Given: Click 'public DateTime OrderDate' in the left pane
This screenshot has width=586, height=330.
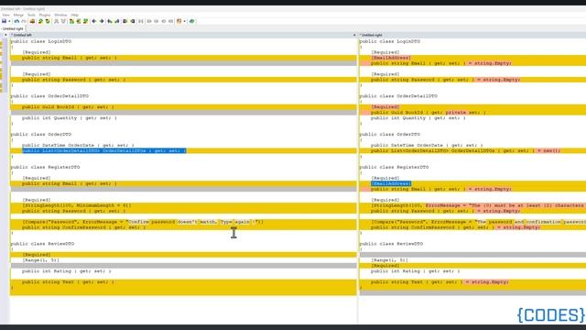Looking at the screenshot, I should [78, 145].
